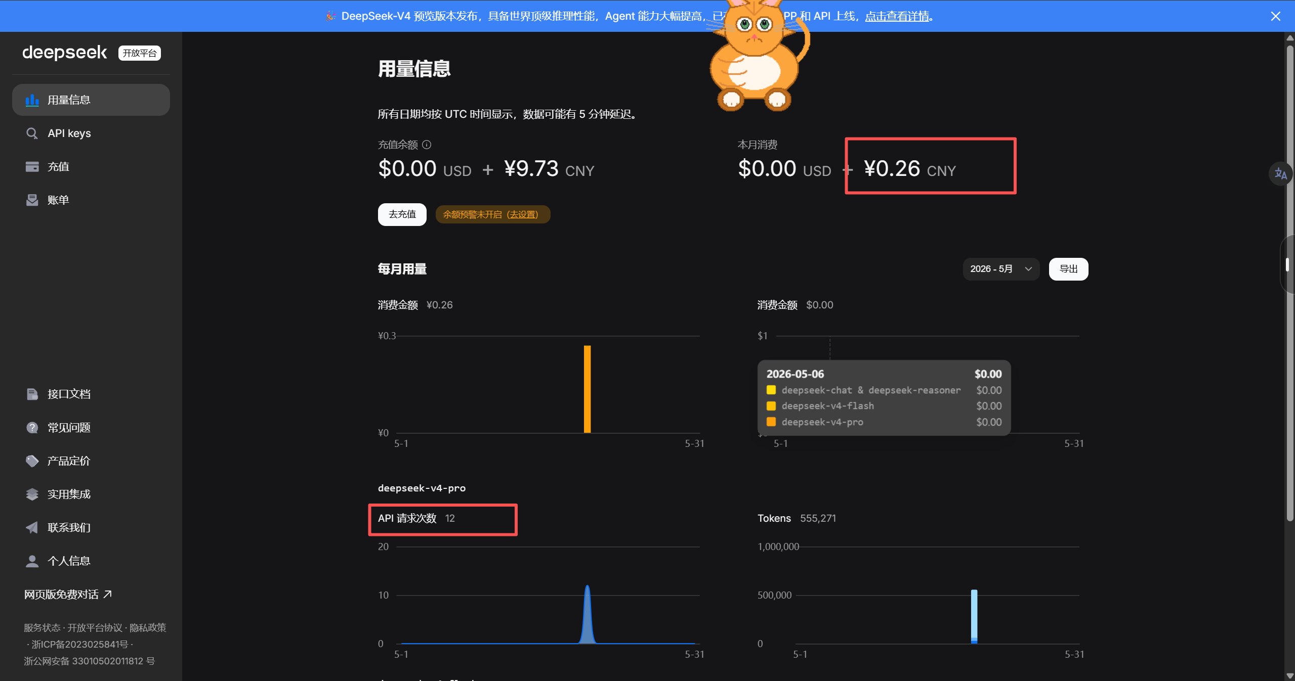Open the 用量信息 sidebar item

(91, 100)
